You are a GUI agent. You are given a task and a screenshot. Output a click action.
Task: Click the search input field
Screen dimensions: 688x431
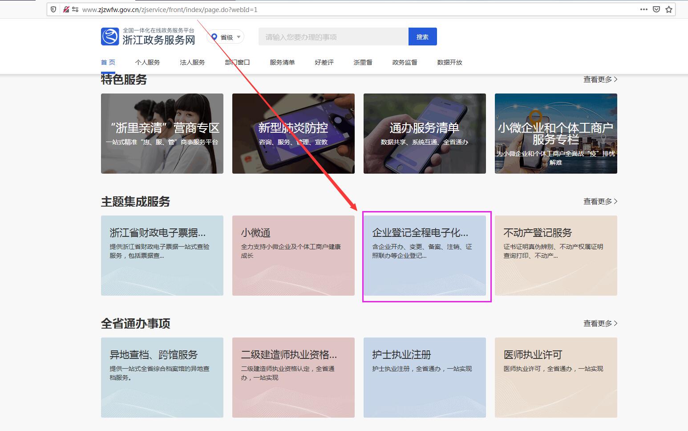(x=333, y=37)
